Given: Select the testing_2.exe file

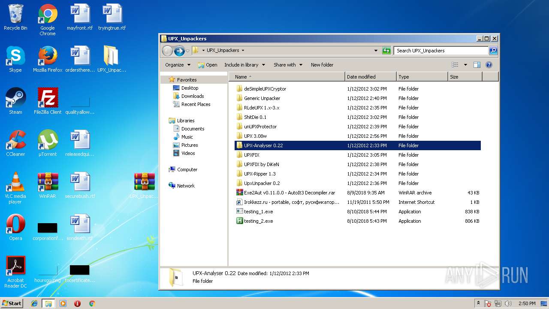Looking at the screenshot, I should (358, 221).
